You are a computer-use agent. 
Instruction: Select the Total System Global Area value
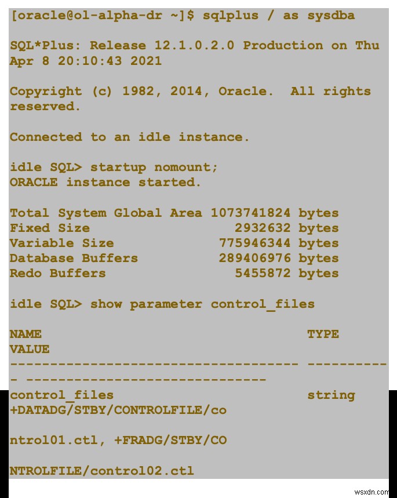[x=250, y=213]
